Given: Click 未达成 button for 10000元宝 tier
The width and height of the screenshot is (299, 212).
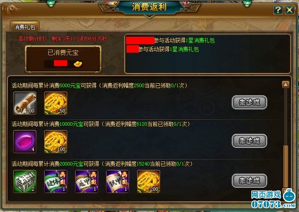Looking at the screenshot, I should tap(249, 141).
